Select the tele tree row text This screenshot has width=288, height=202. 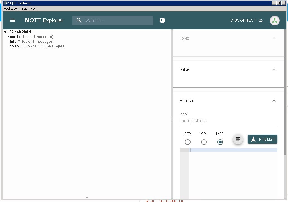[31, 42]
